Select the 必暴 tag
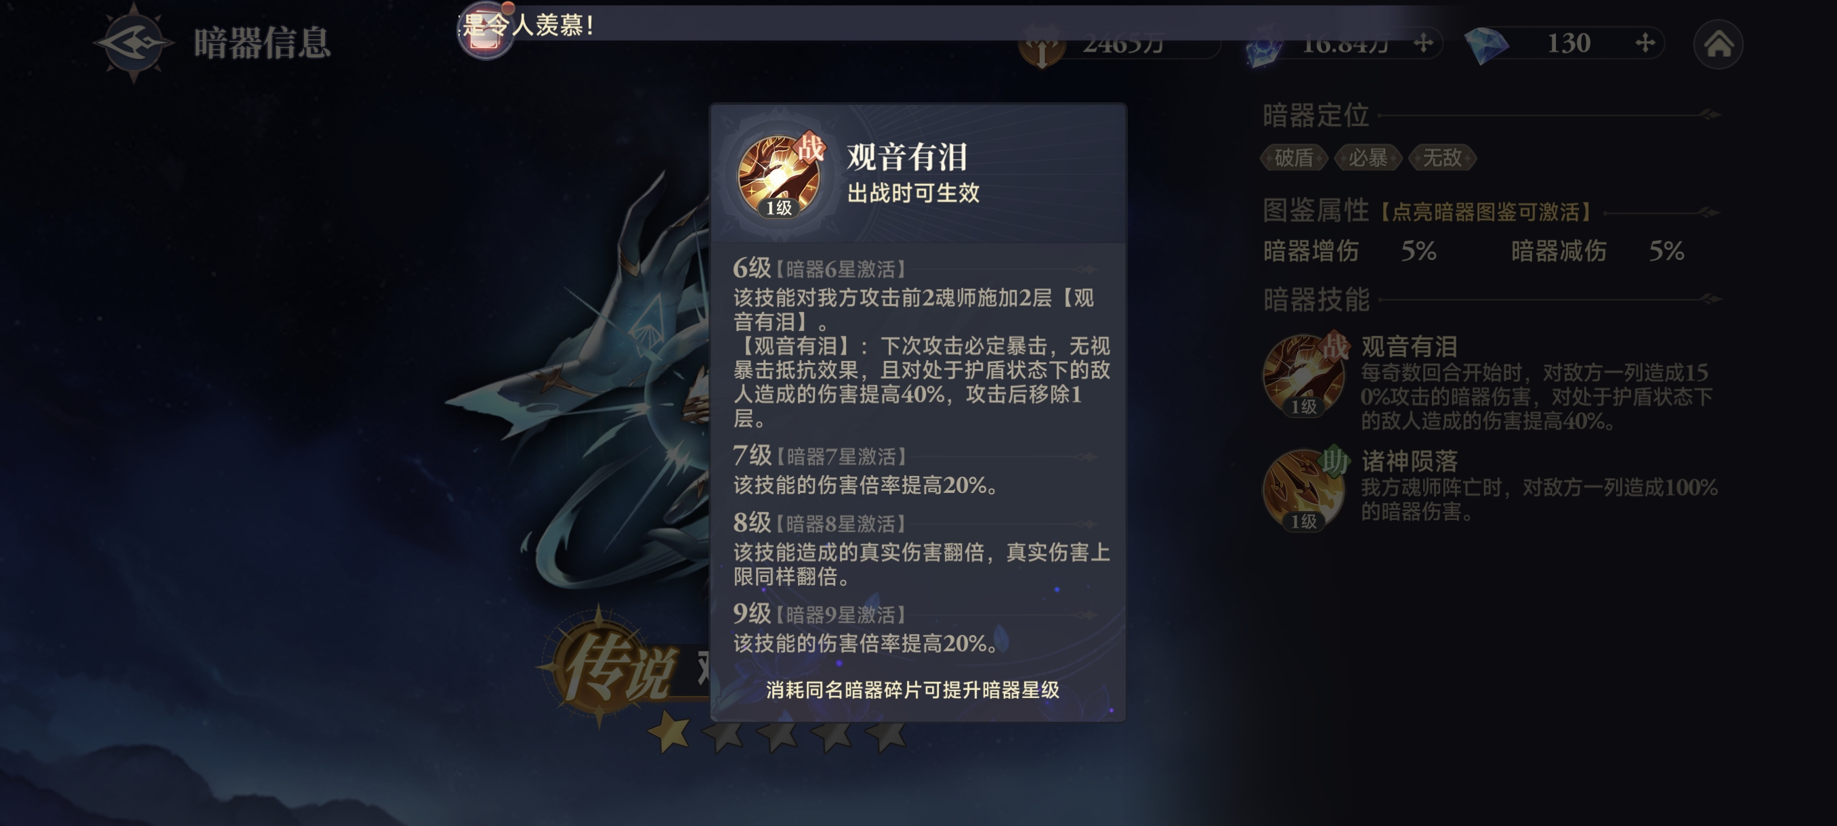This screenshot has height=826, width=1837. click(1367, 158)
